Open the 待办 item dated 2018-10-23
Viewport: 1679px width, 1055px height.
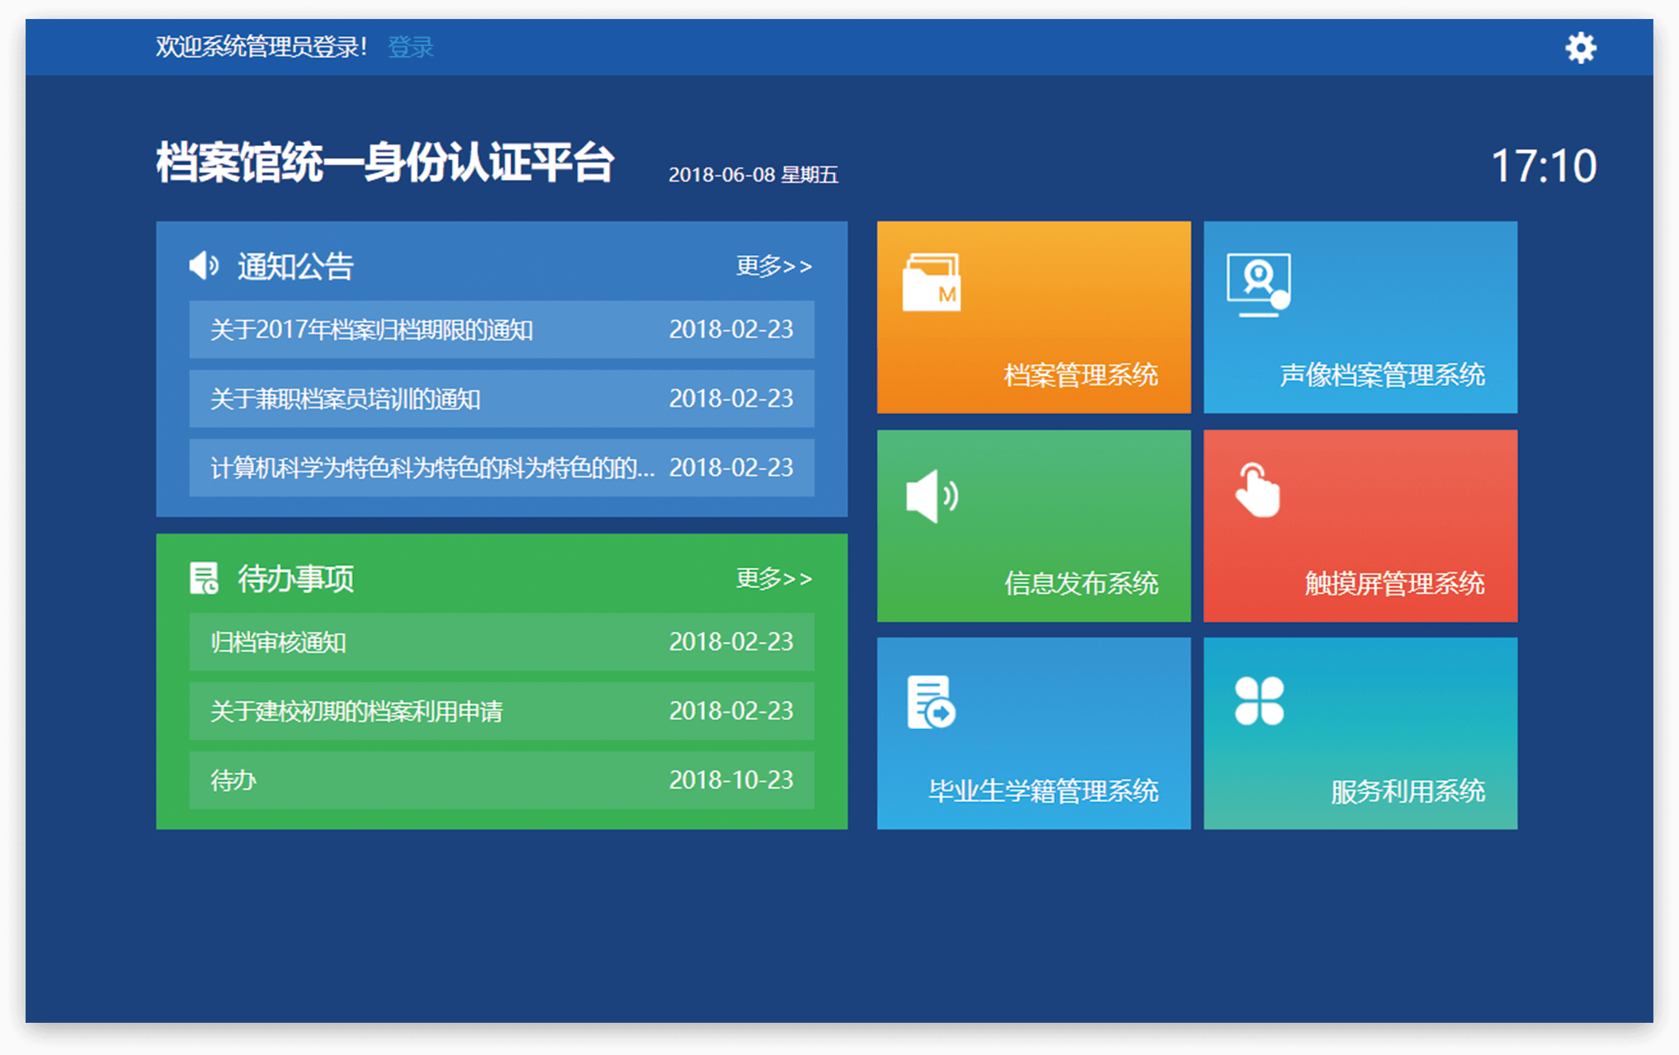pyautogui.click(x=233, y=780)
